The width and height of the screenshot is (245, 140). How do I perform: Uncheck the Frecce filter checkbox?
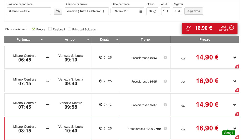34,29
